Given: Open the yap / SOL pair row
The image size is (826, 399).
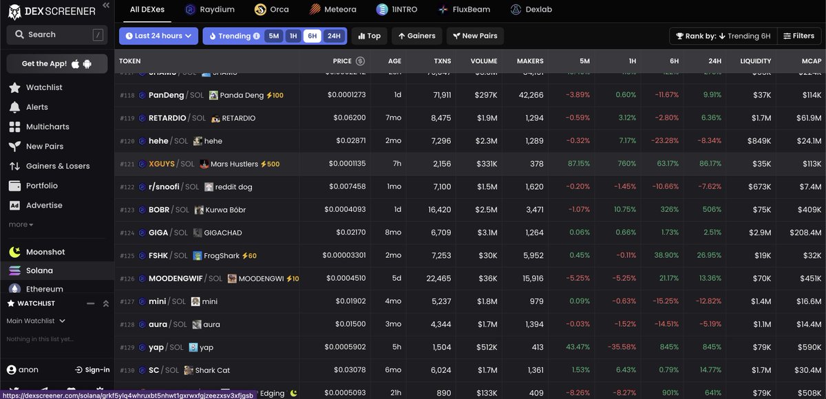Looking at the screenshot, I should click(x=470, y=347).
